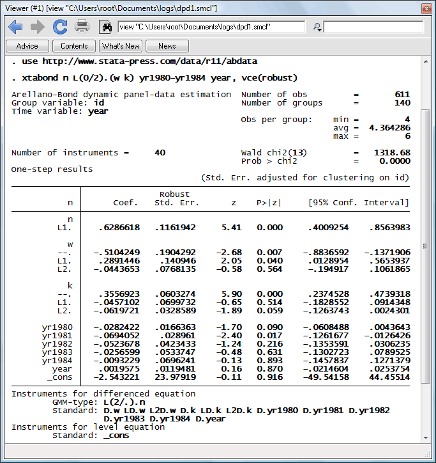The width and height of the screenshot is (436, 463).
Task: Click the News button
Action: (167, 46)
